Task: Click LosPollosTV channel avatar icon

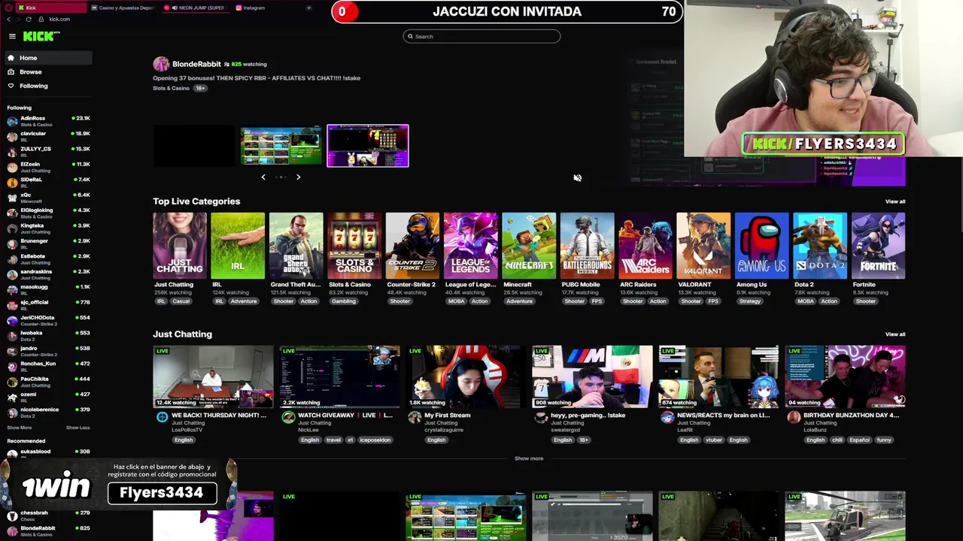Action: tap(162, 418)
